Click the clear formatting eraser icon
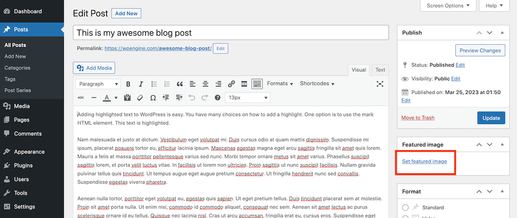517x218 pixels. 140,98
